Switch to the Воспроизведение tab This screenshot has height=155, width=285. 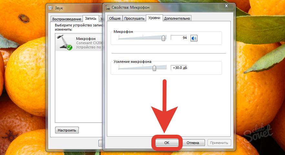pyautogui.click(x=66, y=19)
